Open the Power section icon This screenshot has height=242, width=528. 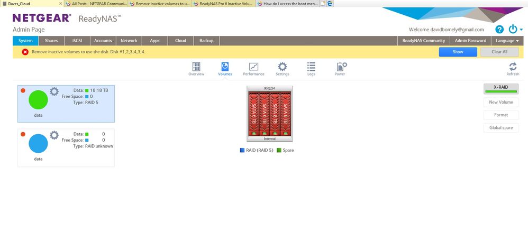341,67
